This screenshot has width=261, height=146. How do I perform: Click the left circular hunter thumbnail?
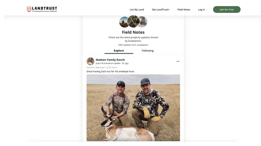click(x=124, y=22)
